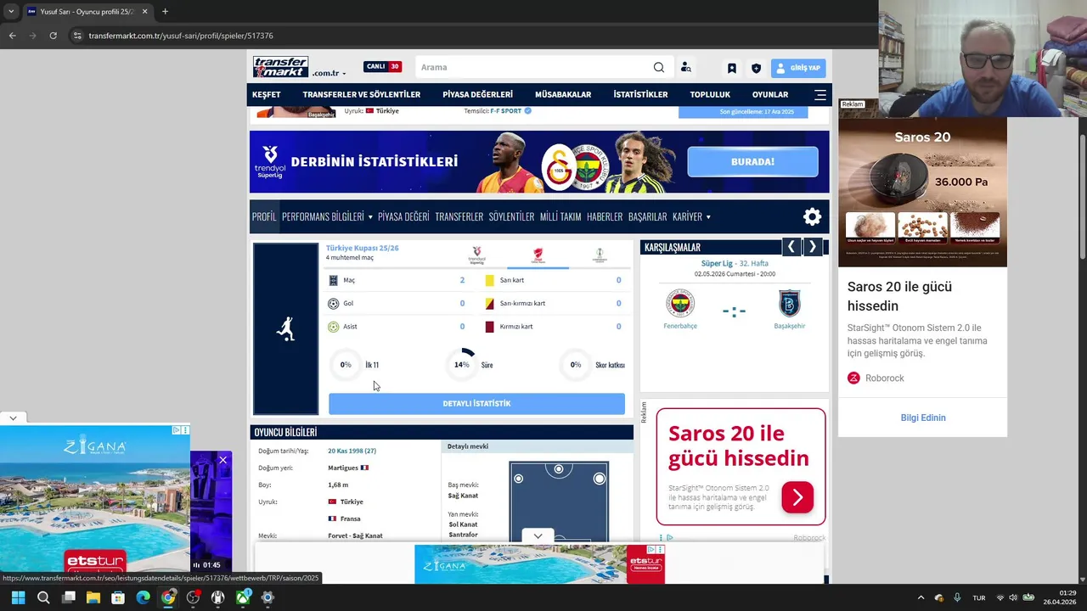Expand the chevron below the position pitch
The height and width of the screenshot is (611, 1087).
pyautogui.click(x=538, y=536)
